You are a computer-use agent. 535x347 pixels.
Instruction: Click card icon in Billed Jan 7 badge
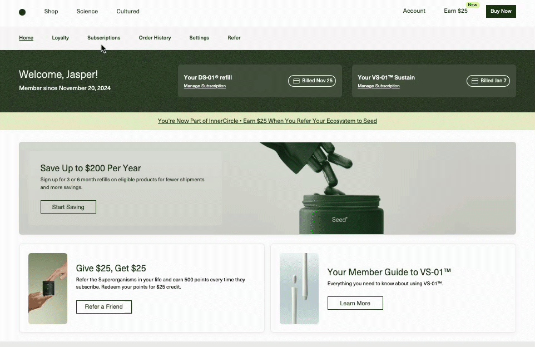point(474,81)
